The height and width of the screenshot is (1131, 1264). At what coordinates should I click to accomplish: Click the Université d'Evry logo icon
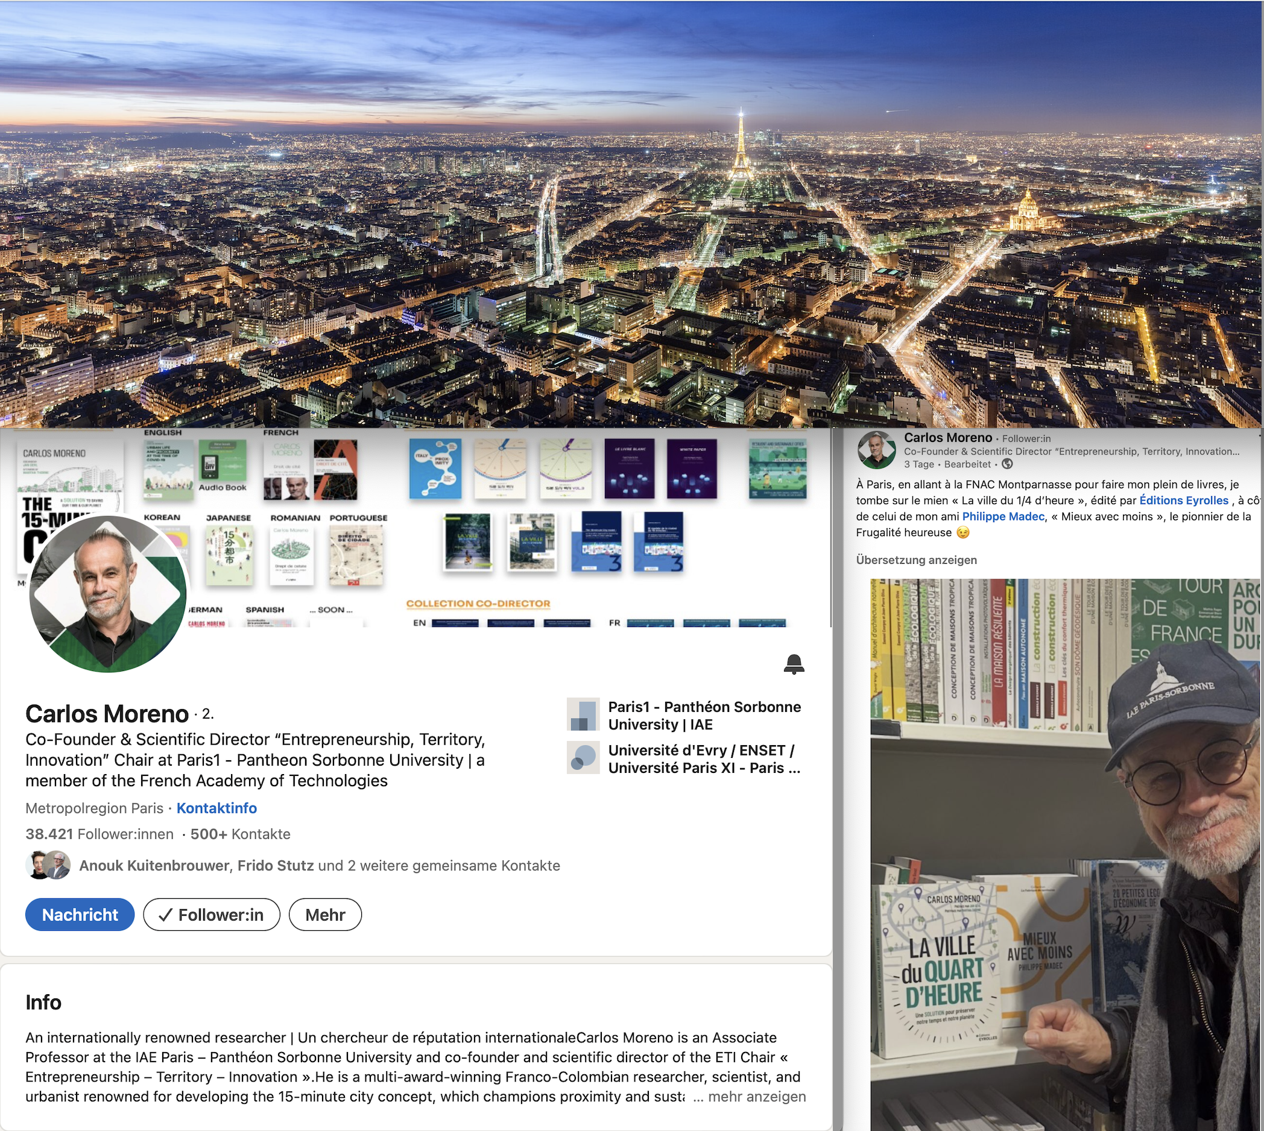tap(583, 758)
